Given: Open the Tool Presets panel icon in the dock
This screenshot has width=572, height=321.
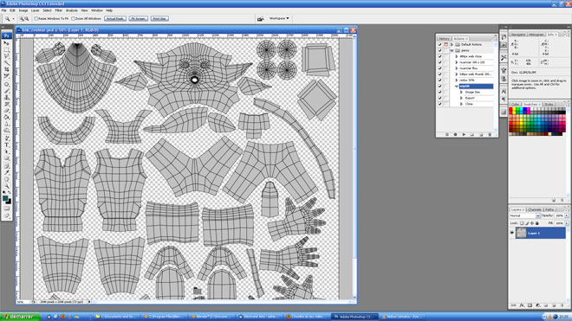Looking at the screenshot, I should (x=504, y=58).
